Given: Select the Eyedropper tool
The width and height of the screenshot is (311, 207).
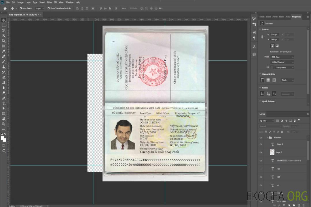Looking at the screenshot, I should point(3,51).
